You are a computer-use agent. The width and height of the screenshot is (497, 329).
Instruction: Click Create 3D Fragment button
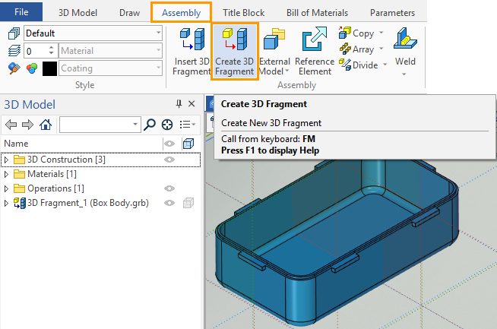click(x=234, y=51)
